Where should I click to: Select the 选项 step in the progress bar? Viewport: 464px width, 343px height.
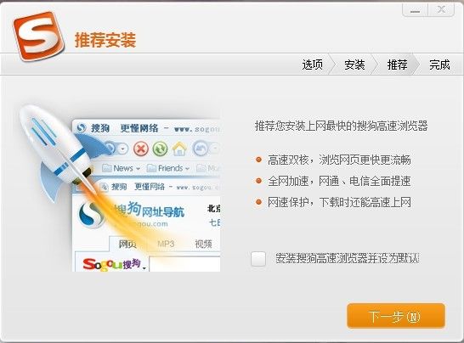(312, 65)
